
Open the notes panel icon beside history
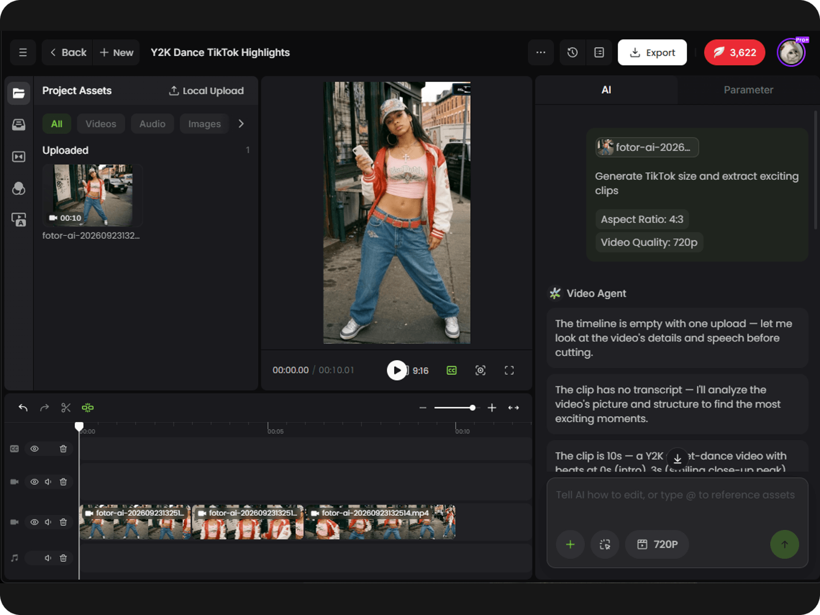click(x=599, y=52)
